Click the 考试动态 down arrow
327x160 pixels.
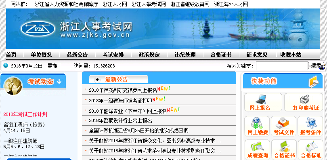click(x=59, y=82)
